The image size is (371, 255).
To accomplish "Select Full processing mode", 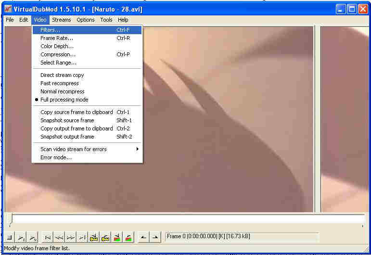I will click(87, 100).
